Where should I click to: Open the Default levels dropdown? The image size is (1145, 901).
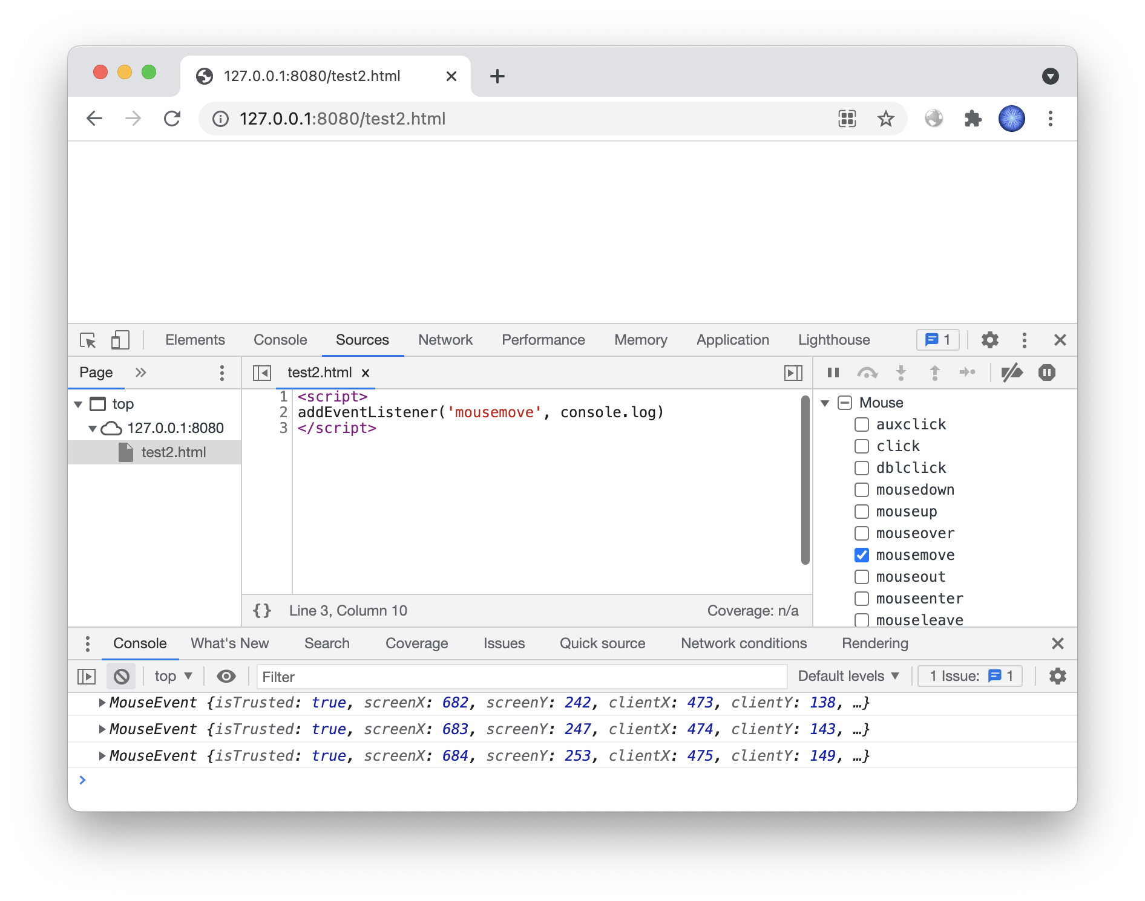(x=848, y=677)
